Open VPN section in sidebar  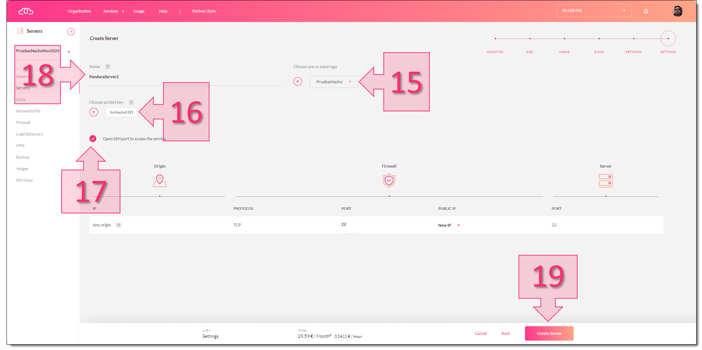point(20,146)
